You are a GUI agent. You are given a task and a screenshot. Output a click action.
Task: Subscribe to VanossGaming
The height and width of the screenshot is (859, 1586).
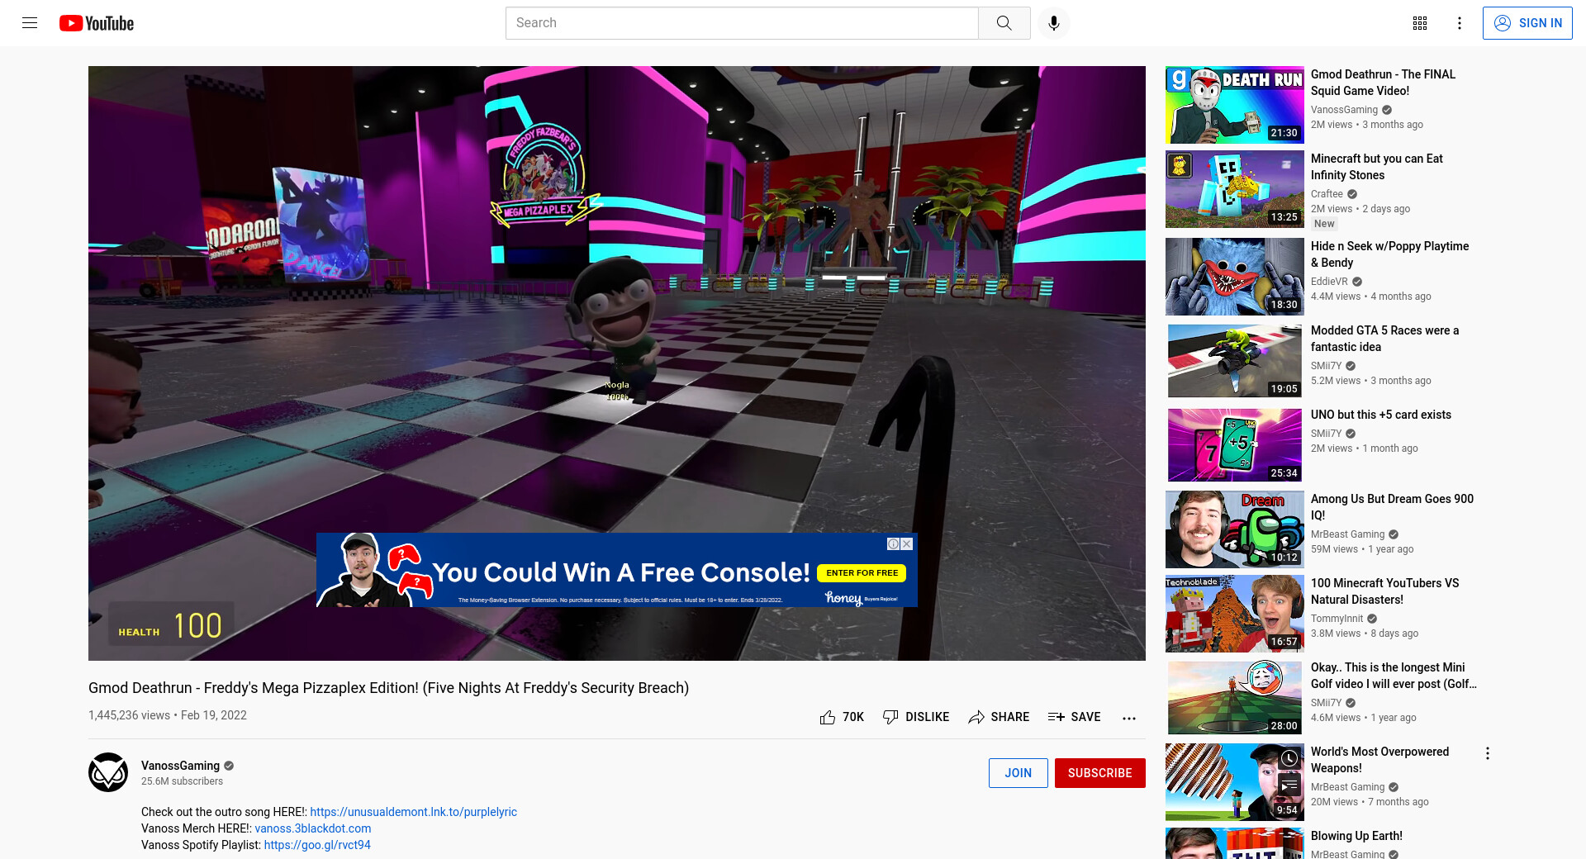point(1099,773)
